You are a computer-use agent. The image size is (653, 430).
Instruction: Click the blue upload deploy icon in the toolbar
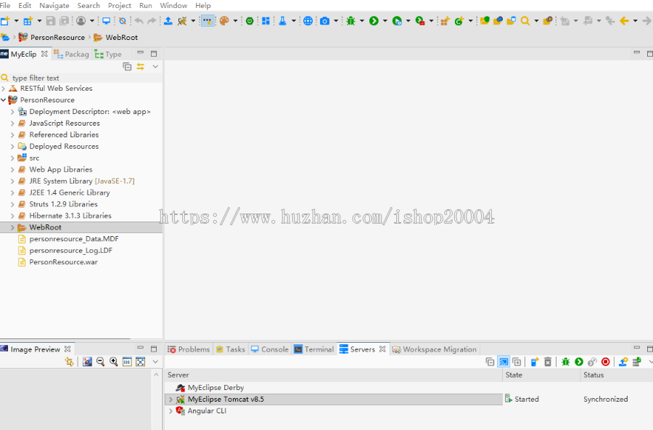pyautogui.click(x=168, y=21)
